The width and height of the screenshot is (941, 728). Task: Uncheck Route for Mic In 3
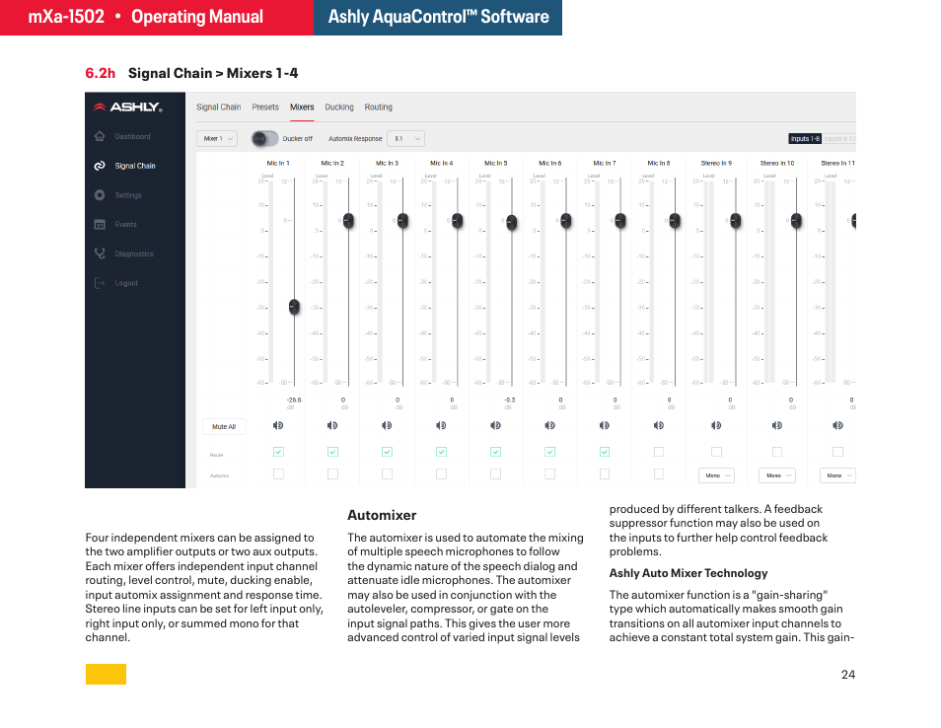coord(387,452)
